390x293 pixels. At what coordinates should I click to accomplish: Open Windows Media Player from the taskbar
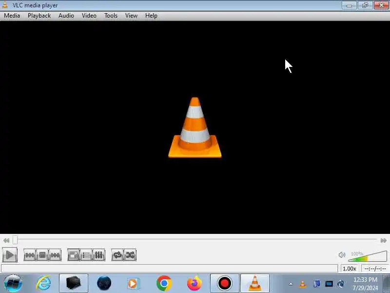[x=133, y=283]
